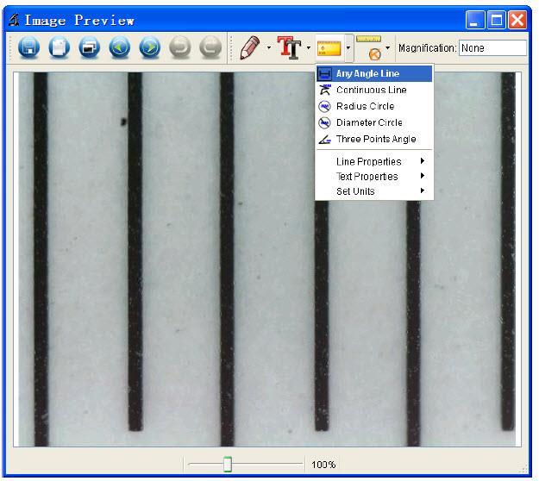Click the greyed Undo icon

(x=180, y=47)
